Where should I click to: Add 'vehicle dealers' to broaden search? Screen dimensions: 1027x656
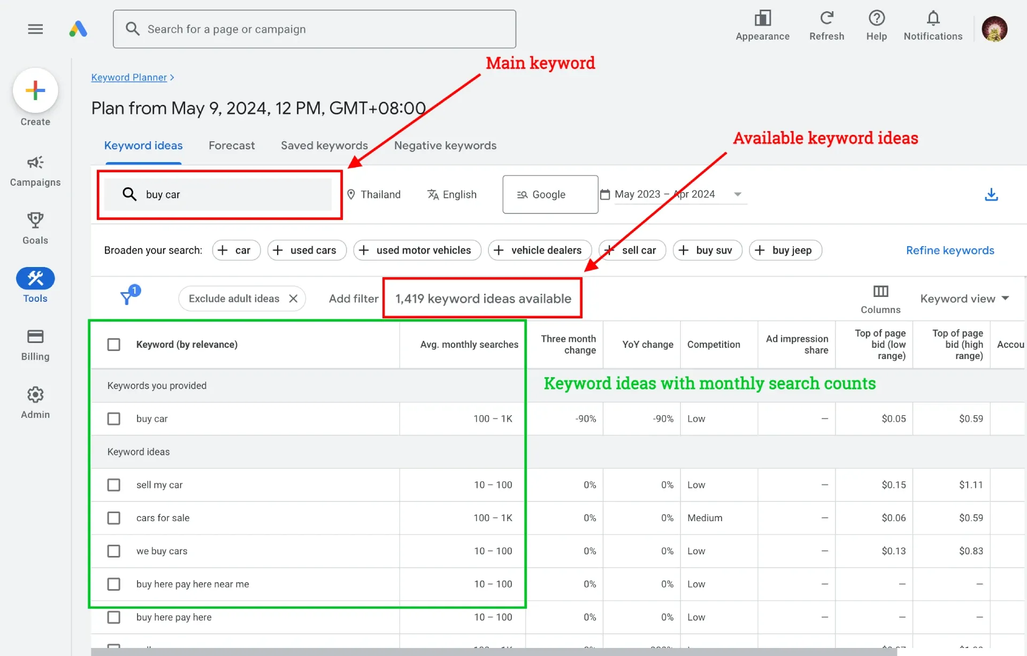540,250
